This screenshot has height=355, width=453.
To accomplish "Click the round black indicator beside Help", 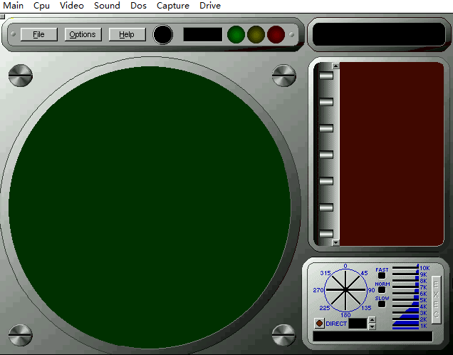I will click(x=162, y=35).
